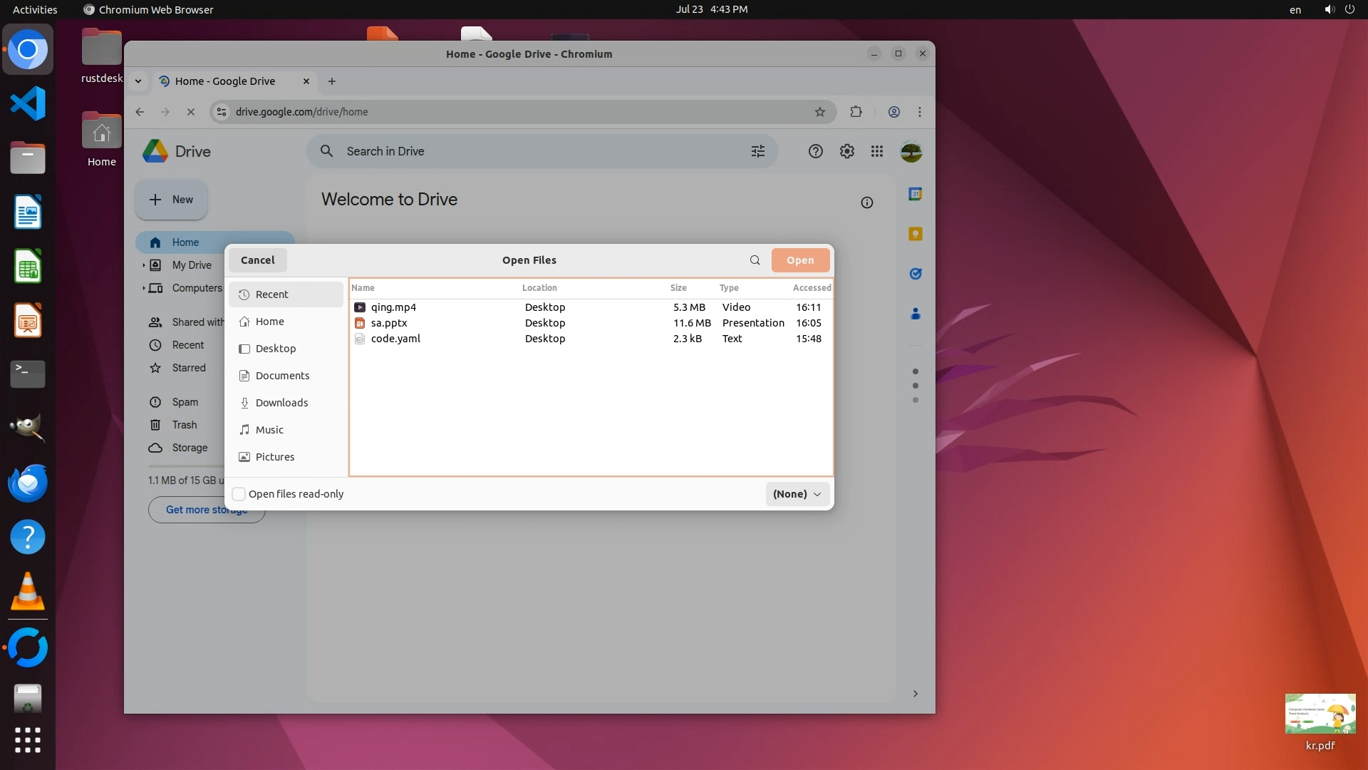The image size is (1368, 770).
Task: Open Google apps grid icon
Action: click(877, 151)
